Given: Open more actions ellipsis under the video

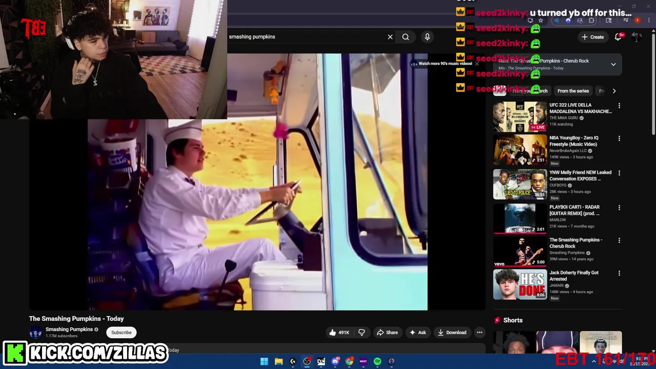Looking at the screenshot, I should coord(480,333).
